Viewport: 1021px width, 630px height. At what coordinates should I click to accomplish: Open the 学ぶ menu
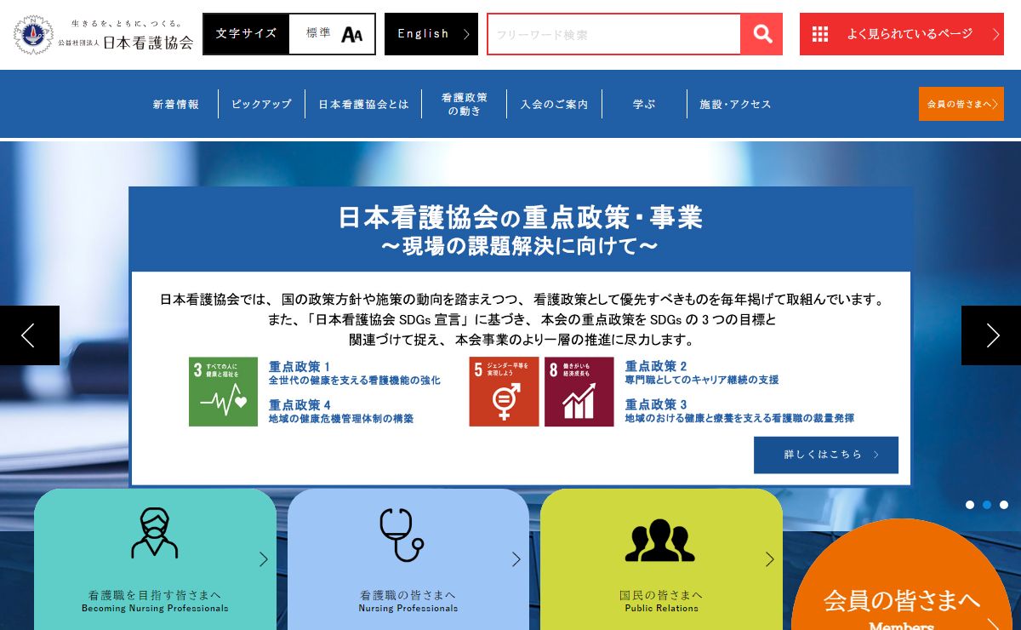tap(644, 104)
